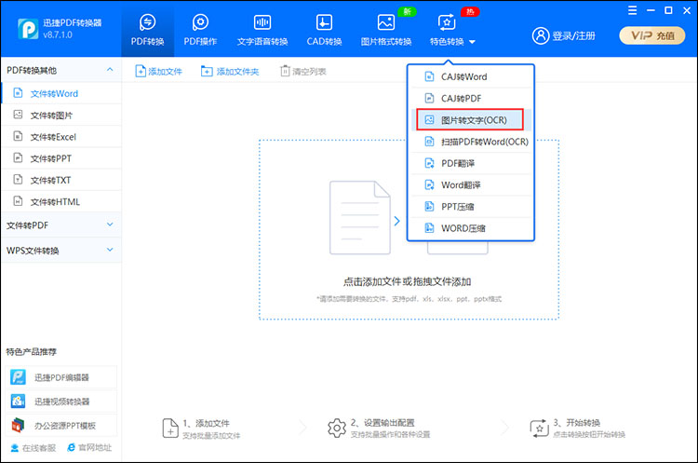Screen dimensions: 698x463
Task: Open 迅捷视频转换器 recommended product
Action: pyautogui.click(x=61, y=402)
